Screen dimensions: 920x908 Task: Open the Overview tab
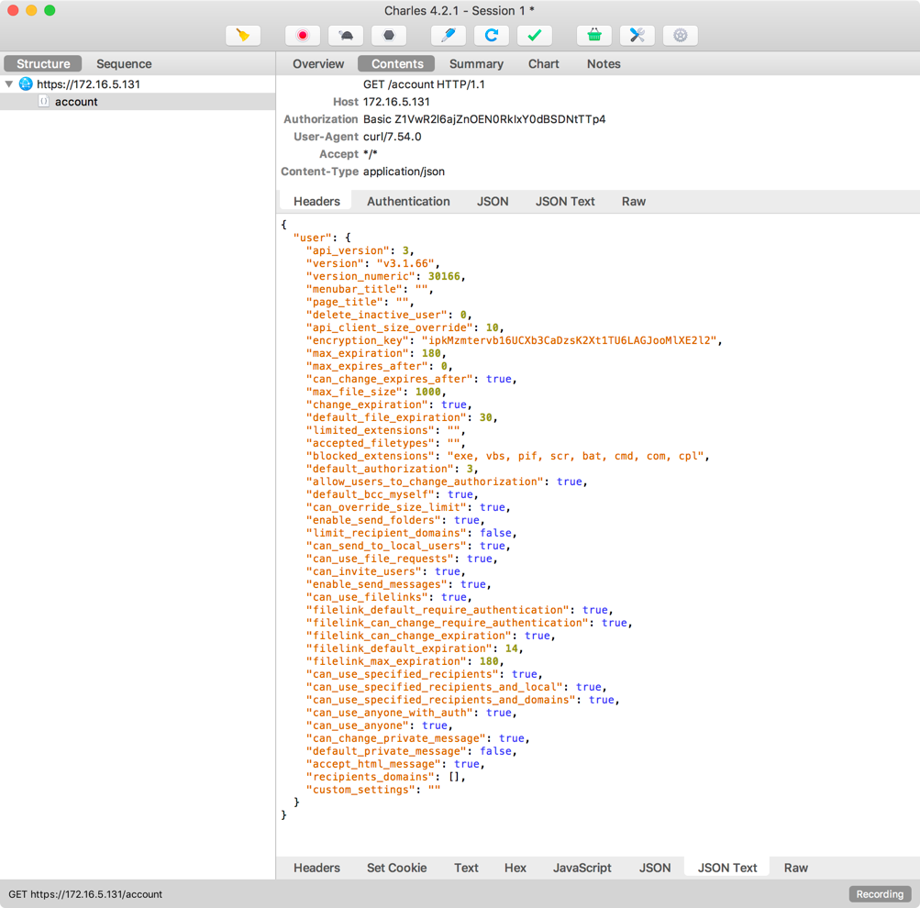[x=318, y=64]
